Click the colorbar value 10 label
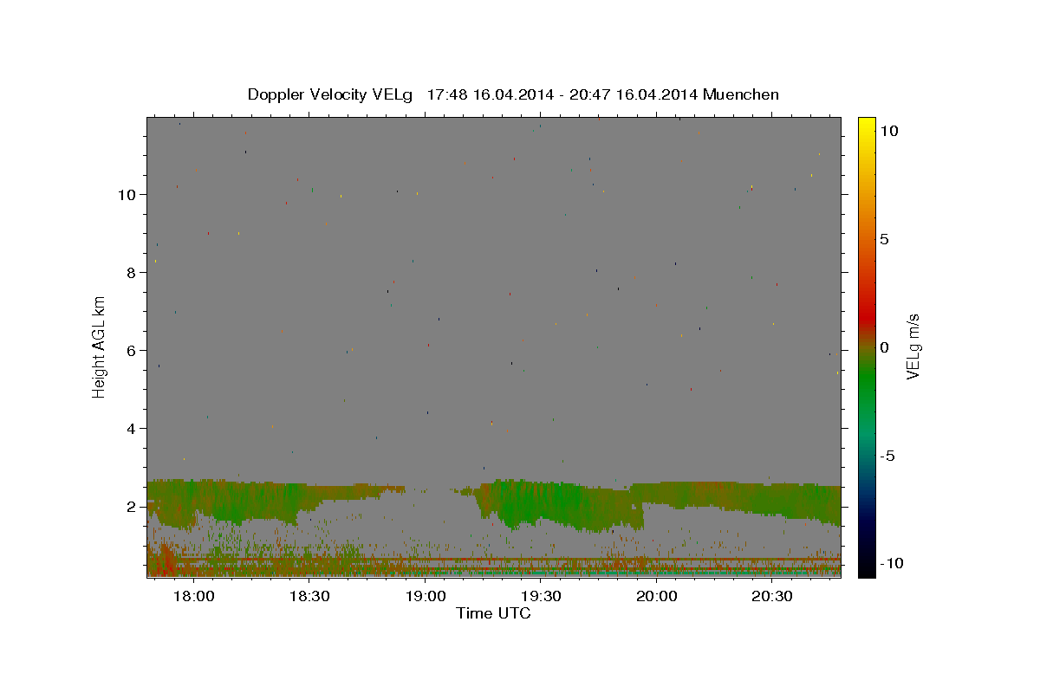Viewport: 1040px width, 693px height. point(888,131)
